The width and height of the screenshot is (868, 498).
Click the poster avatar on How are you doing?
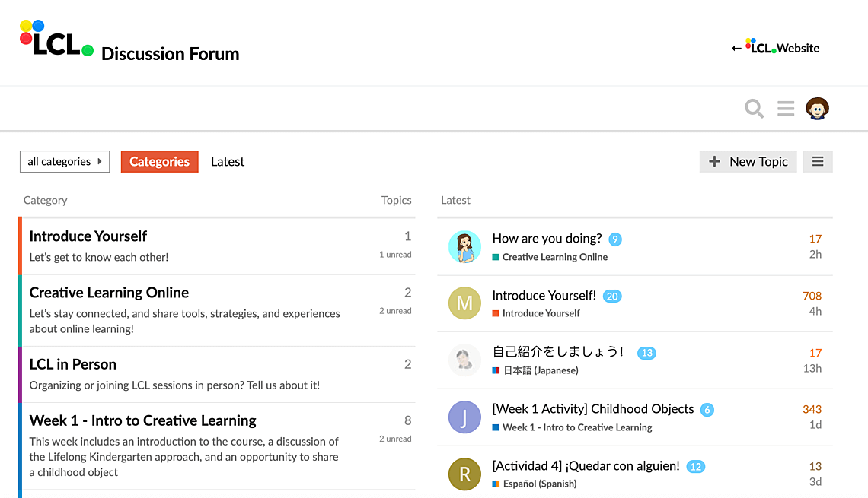pyautogui.click(x=464, y=247)
